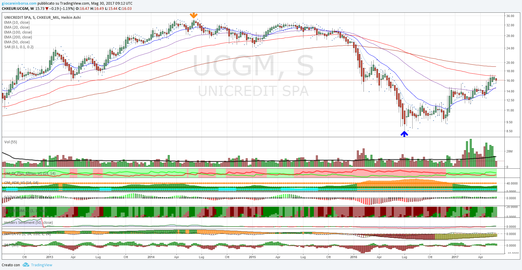Click the 20M volume axis label
522x270 pixels.
pyautogui.click(x=509, y=151)
